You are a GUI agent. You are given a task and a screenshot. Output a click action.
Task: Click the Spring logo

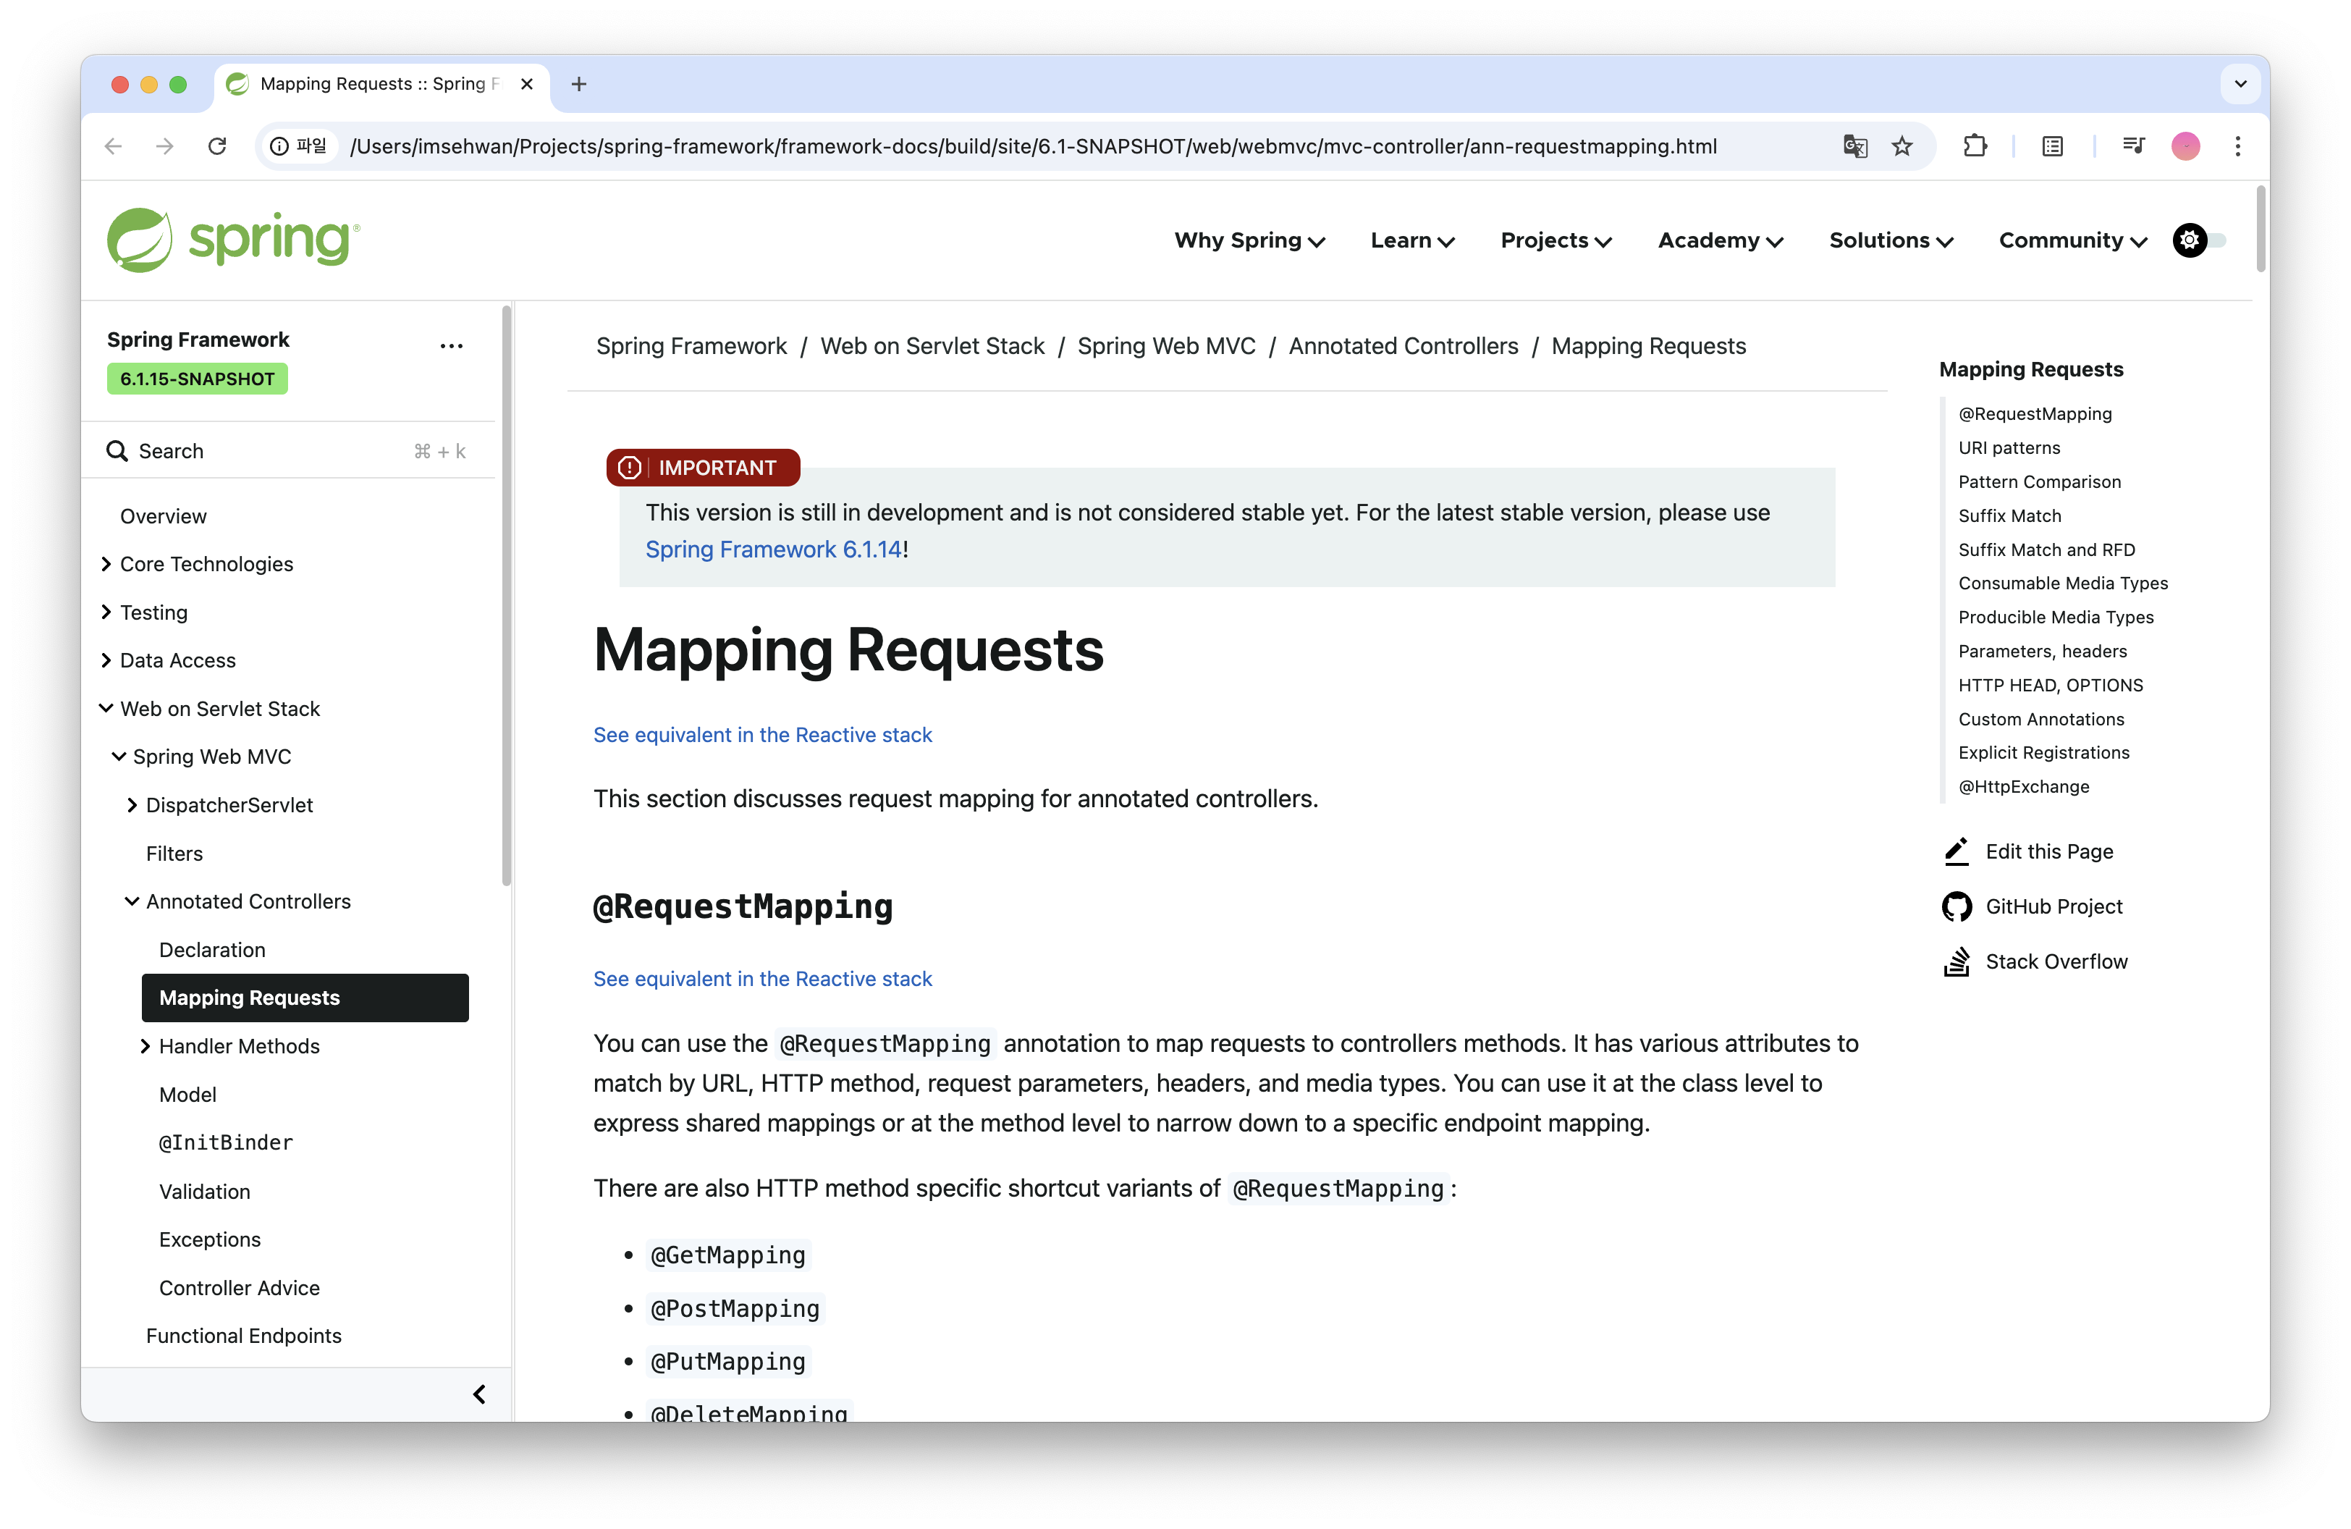tap(233, 240)
